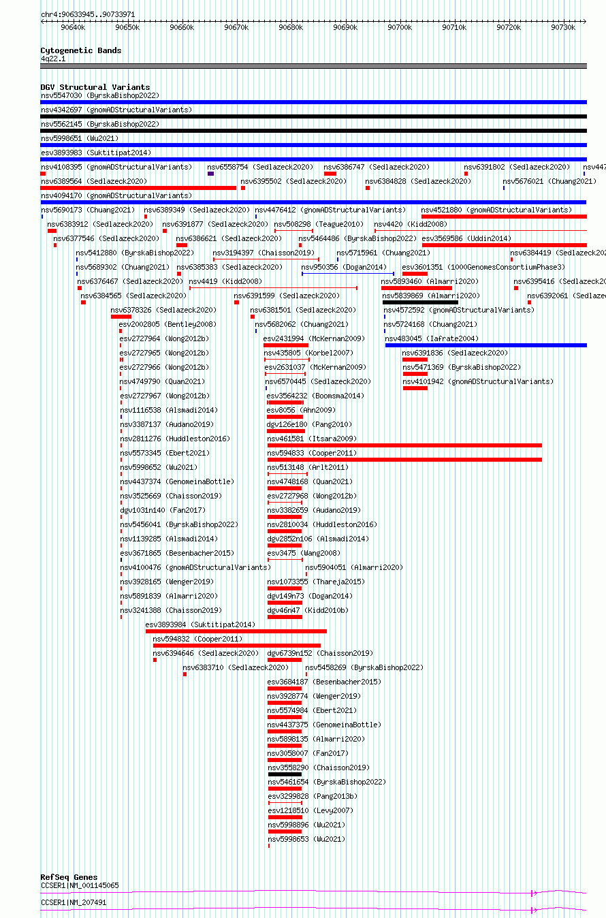This screenshot has height=918, width=606.
Task: Open dgv46n47 (Kidd2010b) label
Action: click(x=308, y=610)
